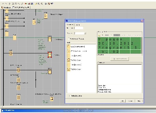
Task: Click the Block name input field
Action: click(79, 28)
